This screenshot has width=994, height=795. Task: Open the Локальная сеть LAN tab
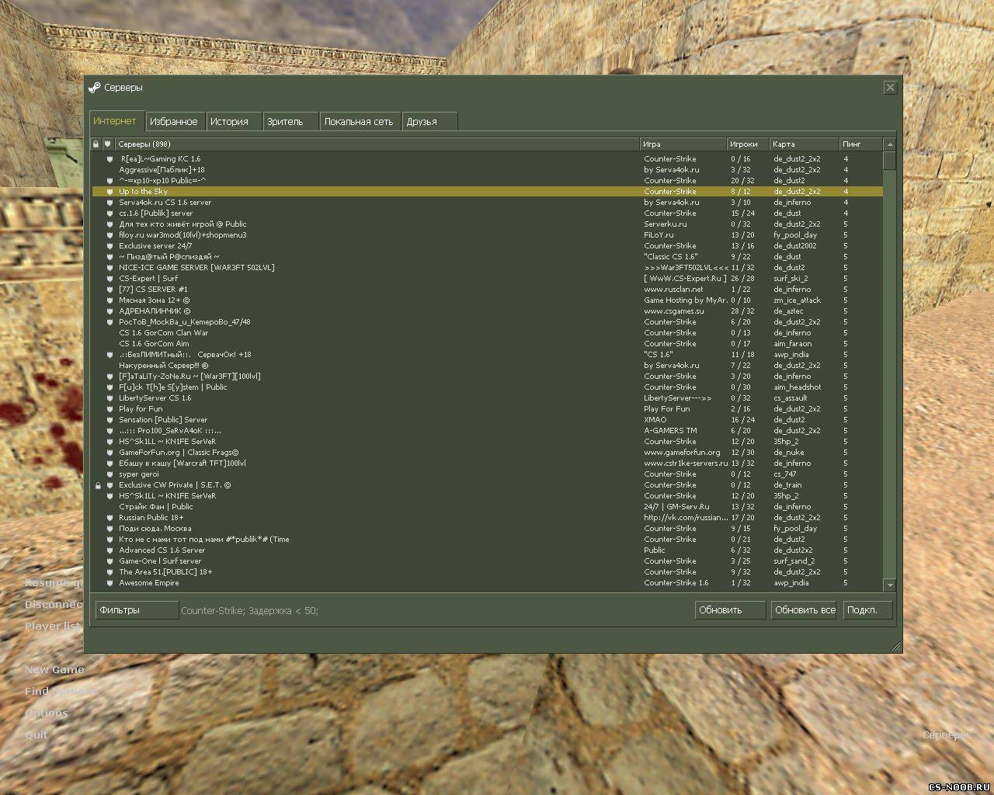click(361, 122)
